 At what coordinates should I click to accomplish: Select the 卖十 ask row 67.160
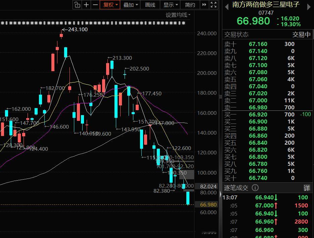click(268, 44)
